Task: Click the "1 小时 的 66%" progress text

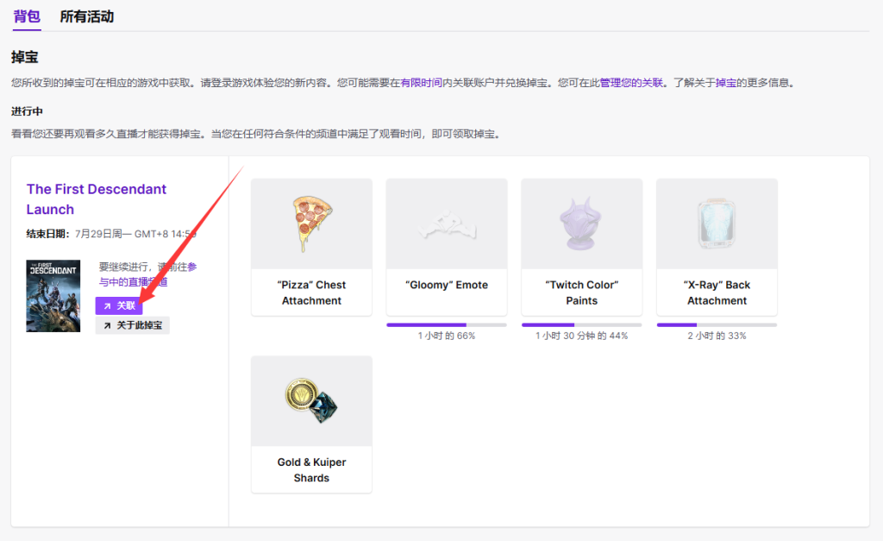Action: pyautogui.click(x=447, y=336)
